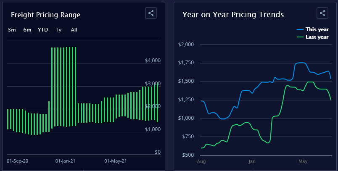
Task: Click the $1,750 axis label
Action: [186, 63]
